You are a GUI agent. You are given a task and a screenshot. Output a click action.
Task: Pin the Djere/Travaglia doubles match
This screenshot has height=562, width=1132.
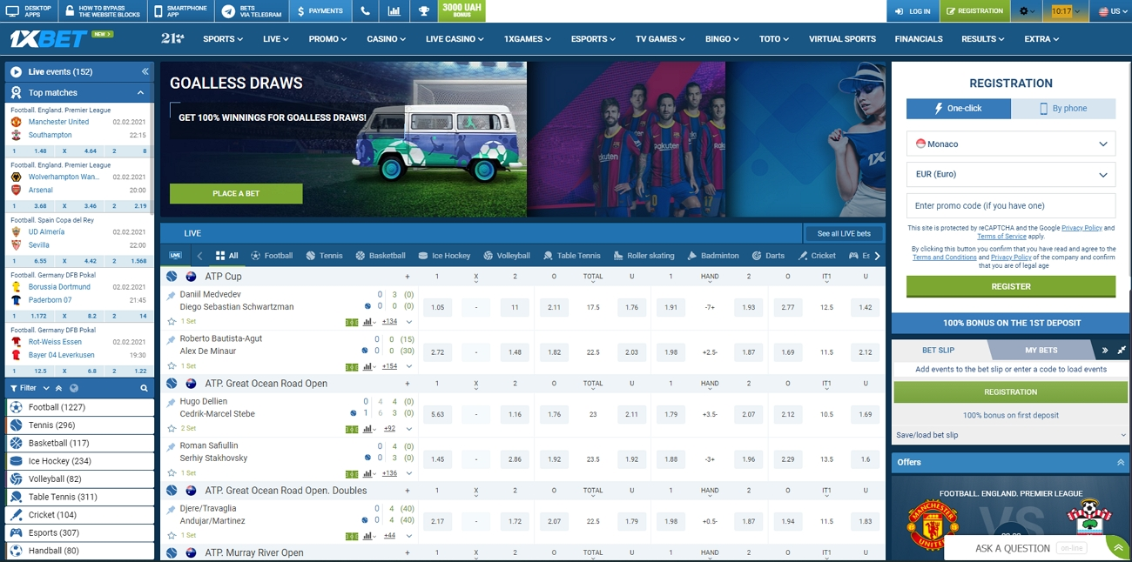point(172,510)
